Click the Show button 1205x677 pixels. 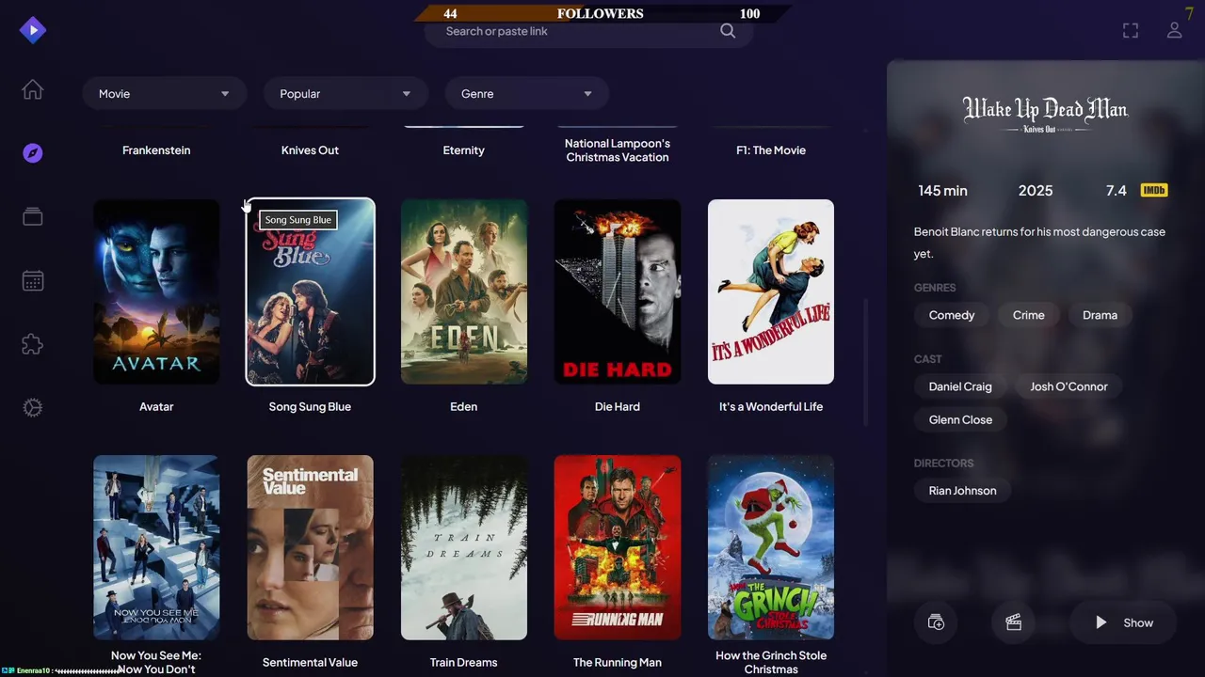pyautogui.click(x=1125, y=622)
